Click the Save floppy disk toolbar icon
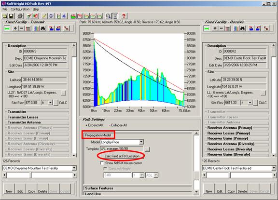 point(11,16)
